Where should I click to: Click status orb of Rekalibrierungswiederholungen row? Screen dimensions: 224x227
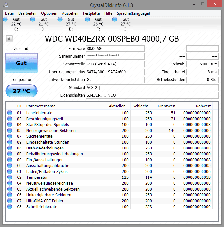coord(10,154)
